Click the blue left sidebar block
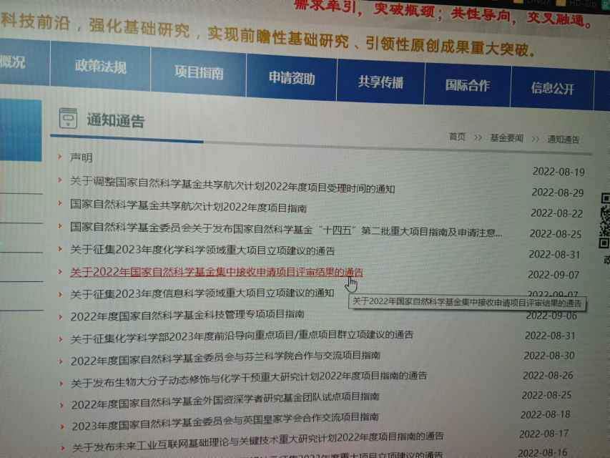Viewport: 610px width, 458px height. pos(21,130)
